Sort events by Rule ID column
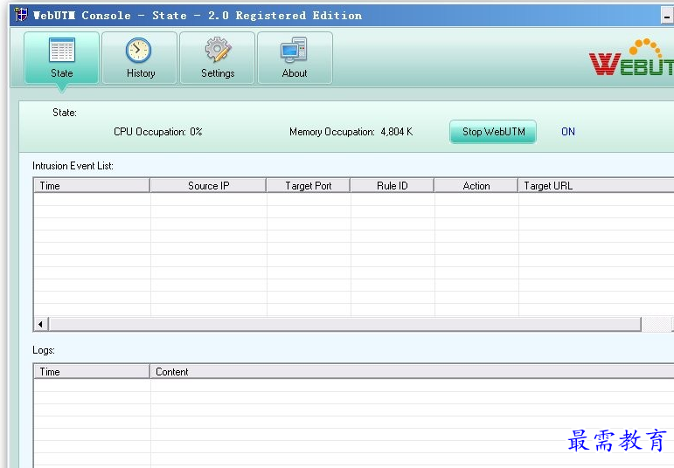 pos(392,185)
